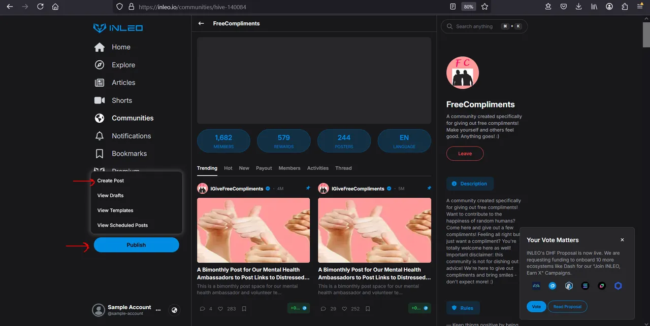
Task: Close the Your Vote Matters popup
Action: point(623,240)
